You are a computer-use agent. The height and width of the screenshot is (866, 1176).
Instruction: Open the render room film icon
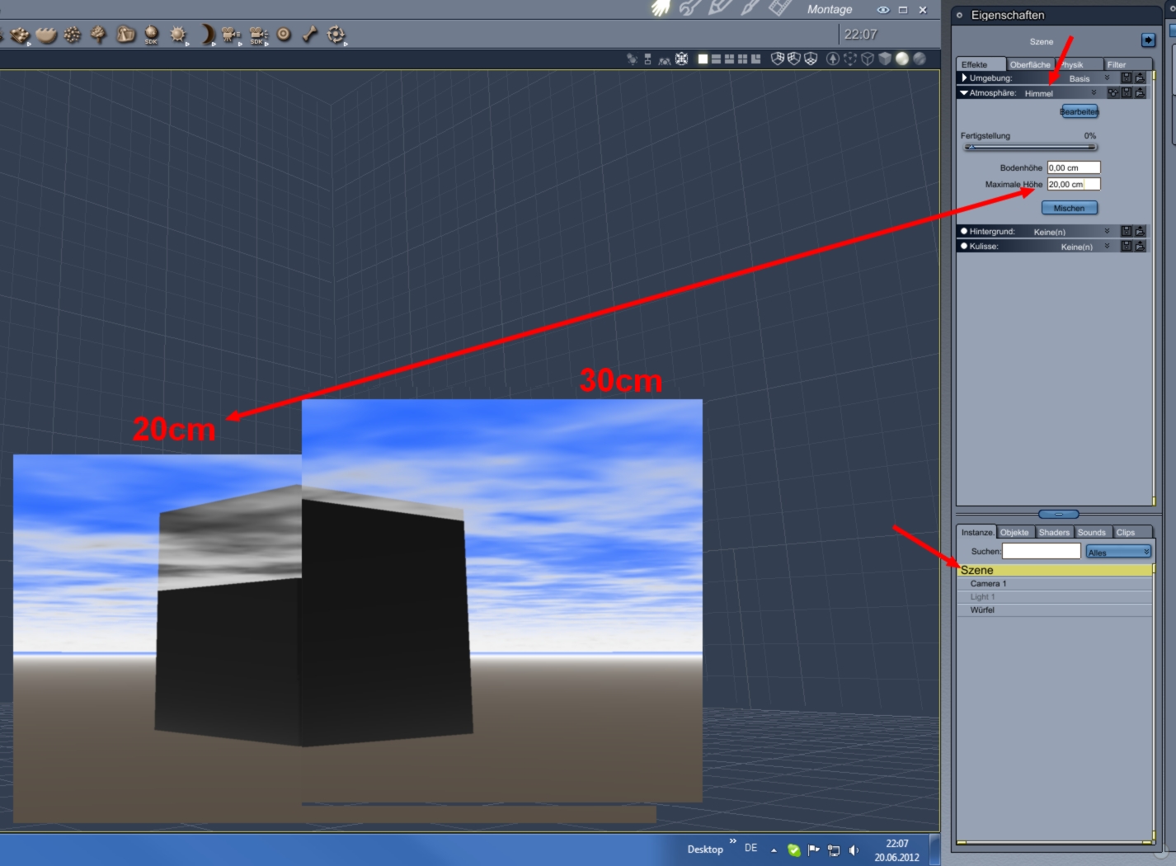point(781,8)
